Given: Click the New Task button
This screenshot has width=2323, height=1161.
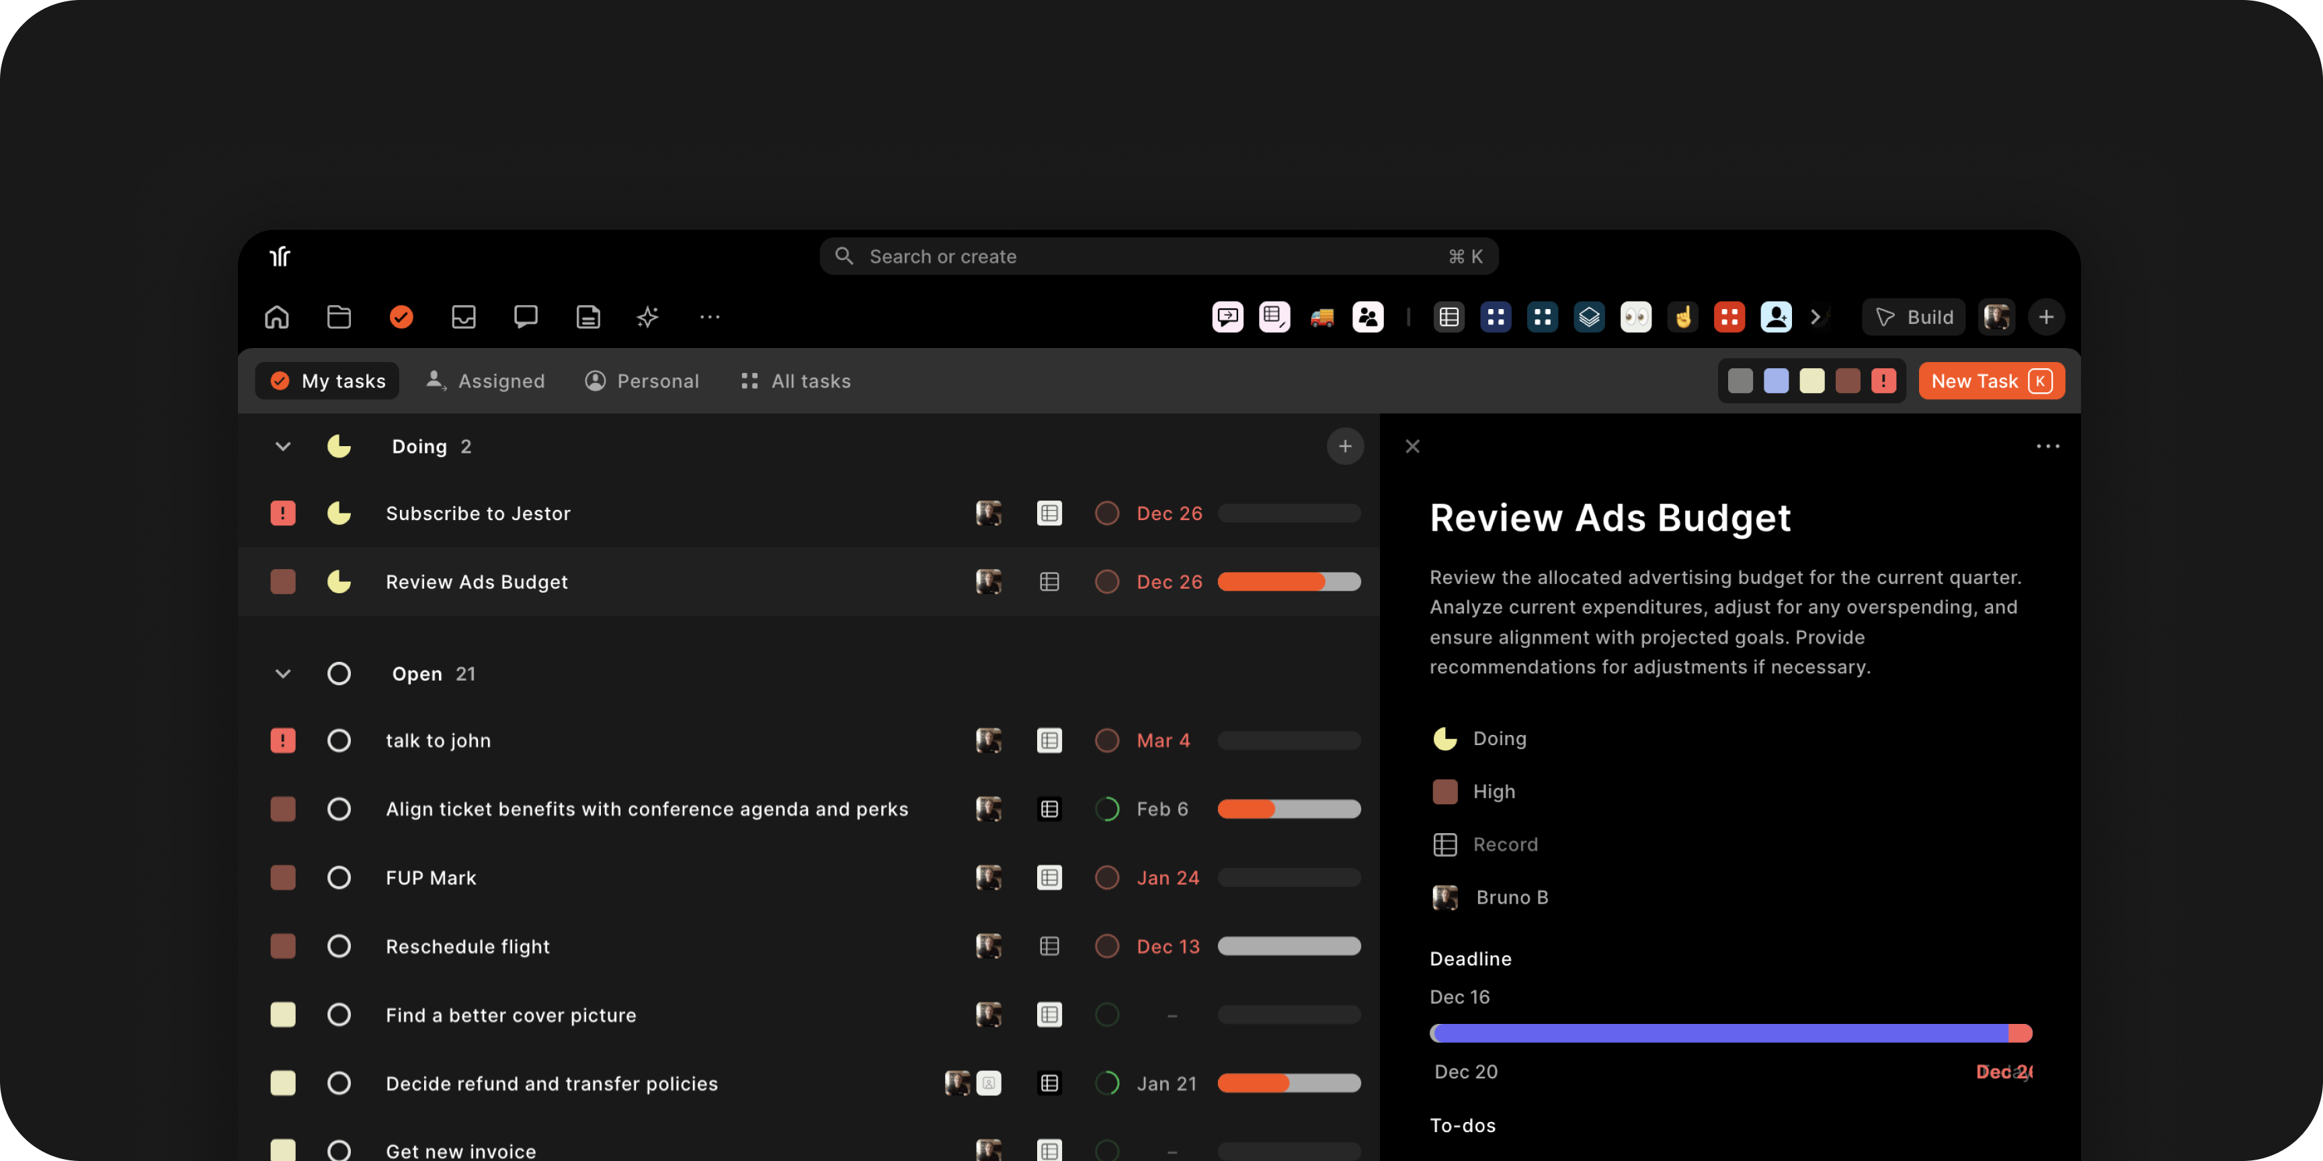Looking at the screenshot, I should (x=1990, y=380).
